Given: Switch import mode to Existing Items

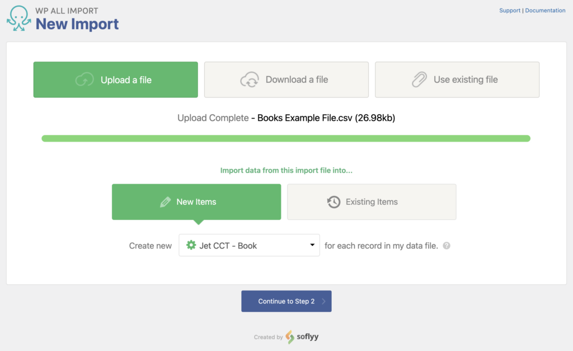Looking at the screenshot, I should click(372, 202).
